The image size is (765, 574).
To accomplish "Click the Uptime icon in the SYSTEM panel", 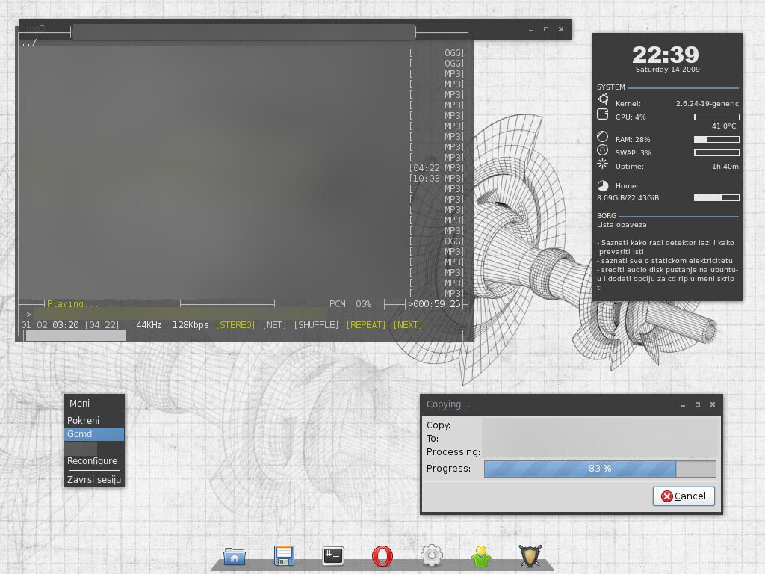I will pos(602,166).
